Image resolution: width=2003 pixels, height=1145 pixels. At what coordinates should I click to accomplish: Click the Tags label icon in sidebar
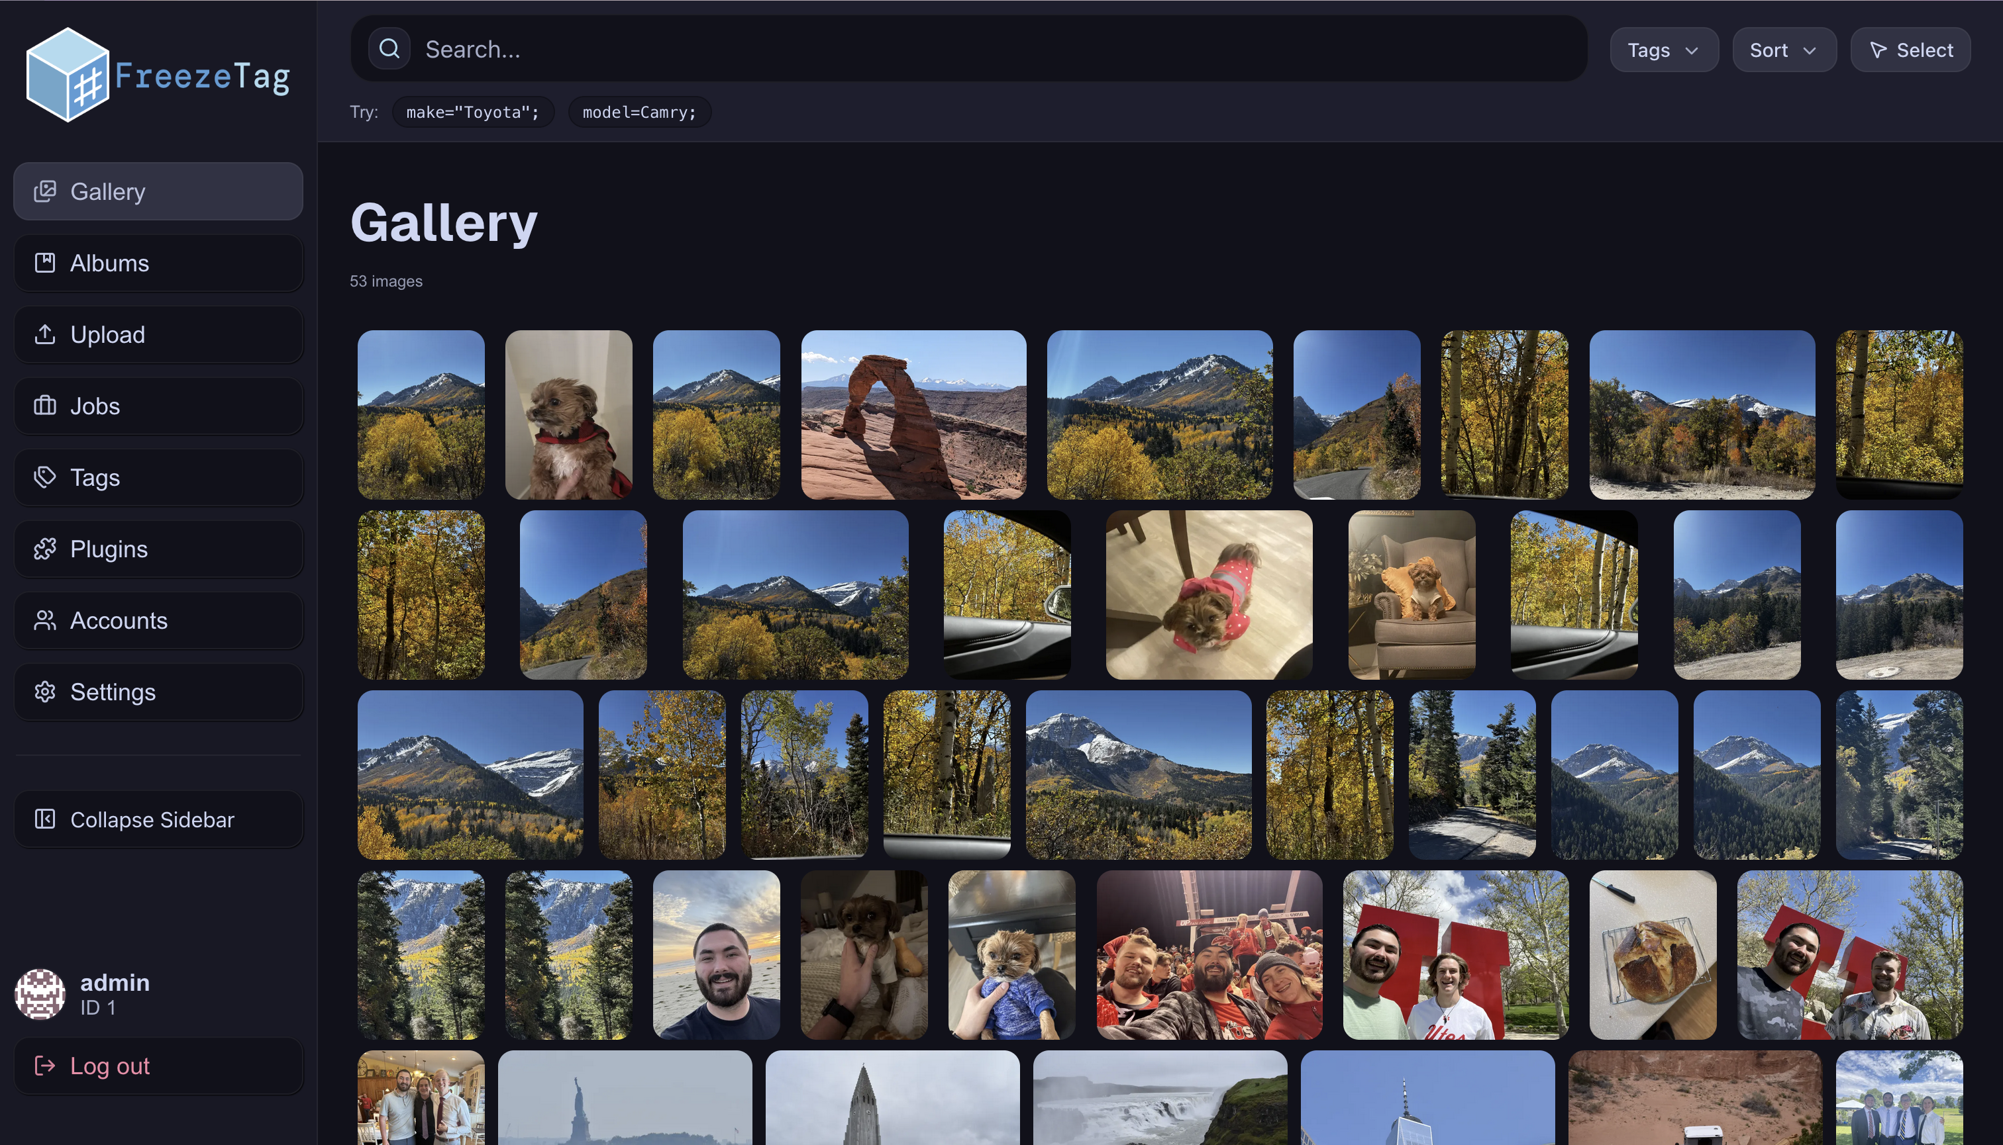click(x=45, y=477)
